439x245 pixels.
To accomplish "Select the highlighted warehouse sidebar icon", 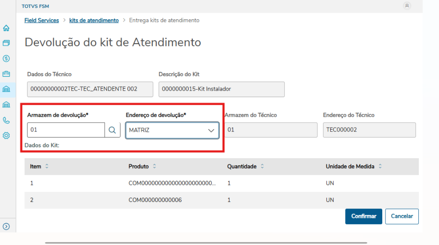I will tap(6, 89).
